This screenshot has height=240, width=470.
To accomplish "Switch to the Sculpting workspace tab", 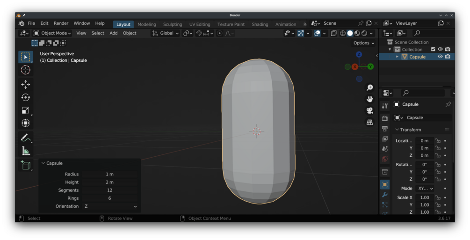I will [x=173, y=24].
